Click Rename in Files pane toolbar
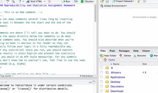Image resolution: width=158 pixels, height=93 pixels. (x=139, y=56)
